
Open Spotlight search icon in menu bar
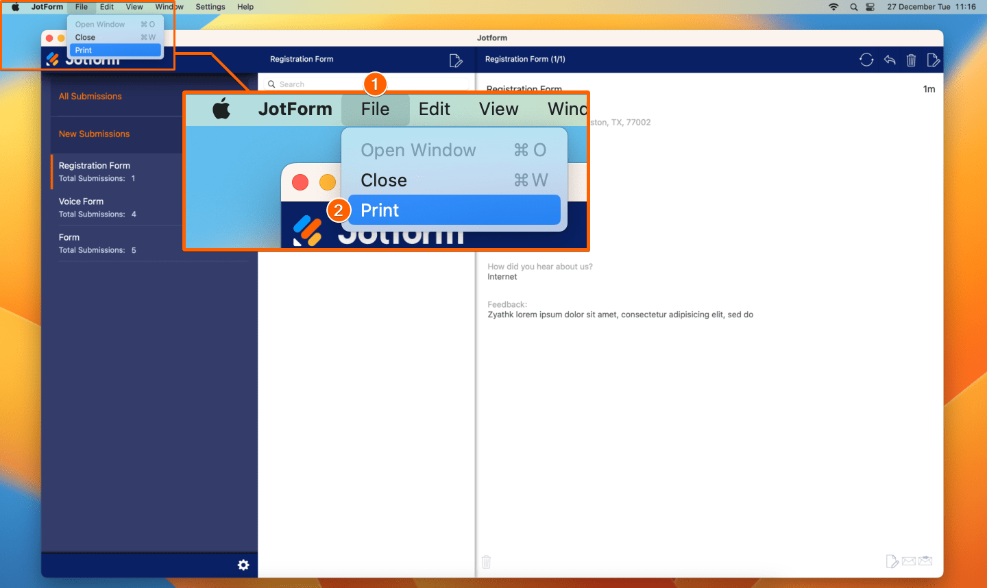pyautogui.click(x=853, y=7)
